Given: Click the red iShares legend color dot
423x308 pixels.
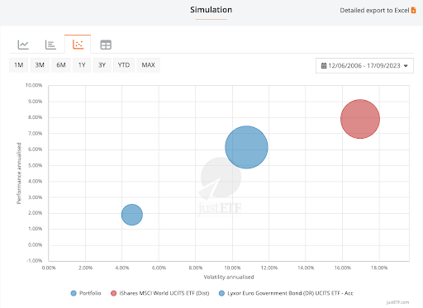Looking at the screenshot, I should (x=113, y=293).
